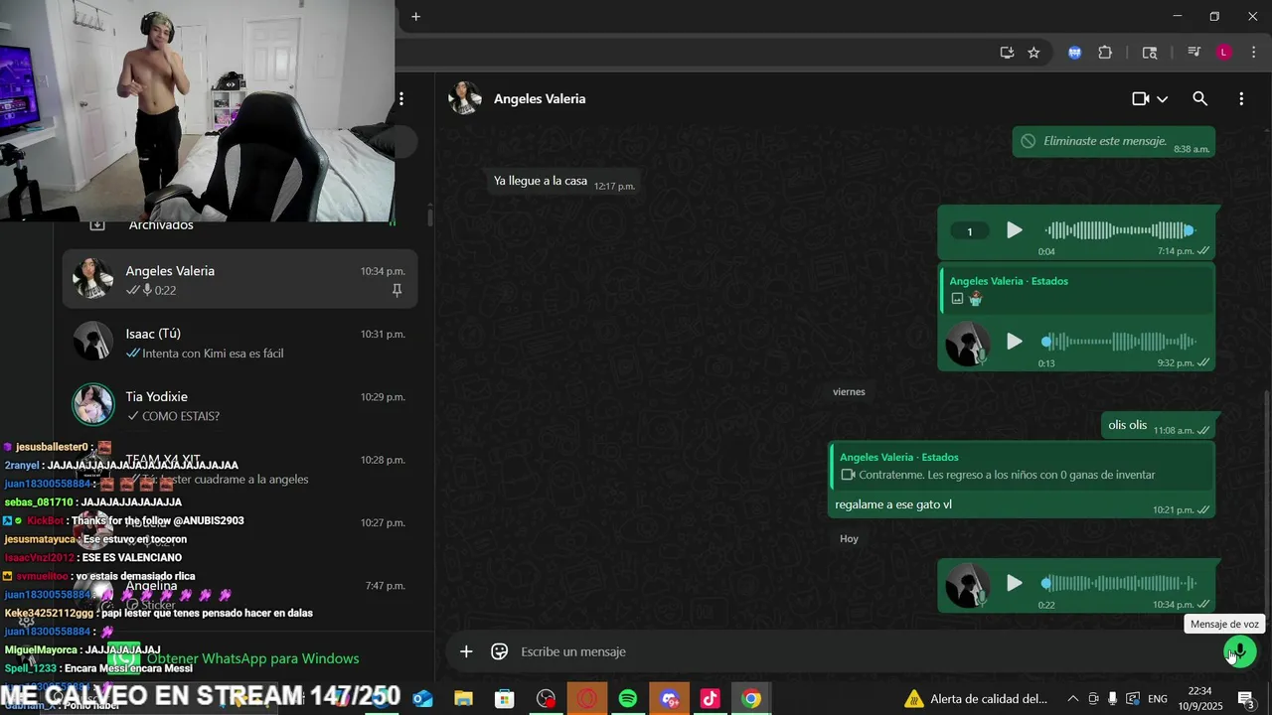Open TikTok from the taskbar
The image size is (1272, 715).
[x=710, y=699]
